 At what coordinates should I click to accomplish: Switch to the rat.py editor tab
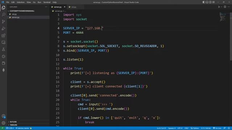pyautogui.click(x=74, y=7)
